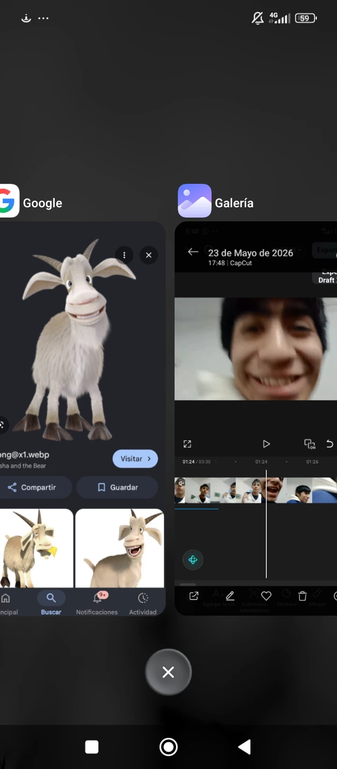Open laughing goat thumbnail
337x769 pixels.
[x=120, y=548]
